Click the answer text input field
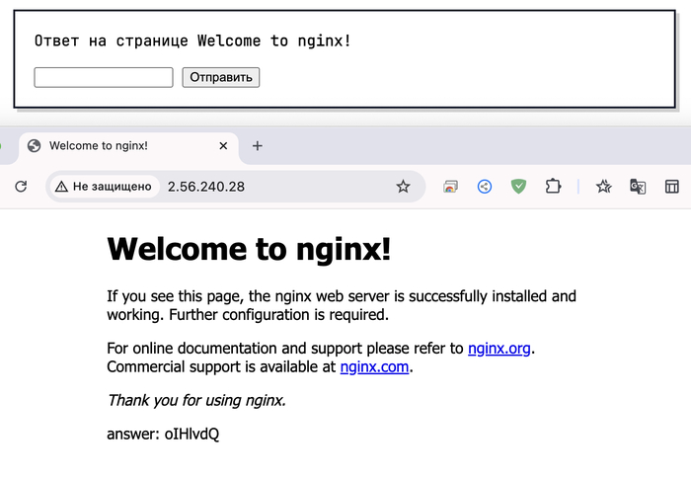This screenshot has height=478, width=691. [104, 77]
